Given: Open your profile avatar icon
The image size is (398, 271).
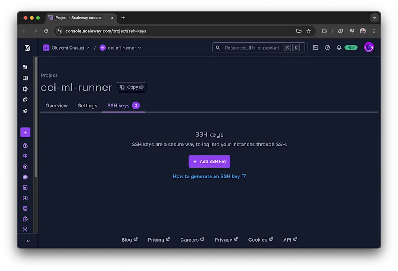Looking at the screenshot, I should (x=369, y=47).
